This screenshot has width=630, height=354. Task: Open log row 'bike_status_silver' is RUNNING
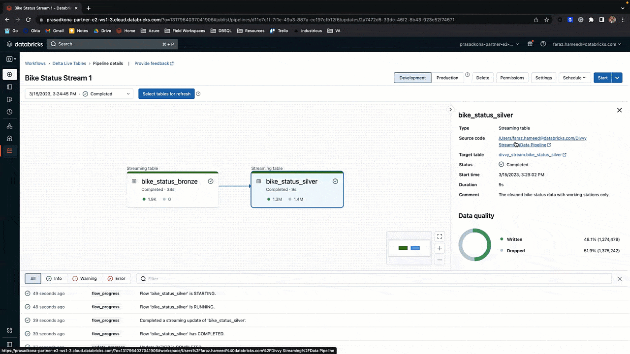[x=325, y=307]
